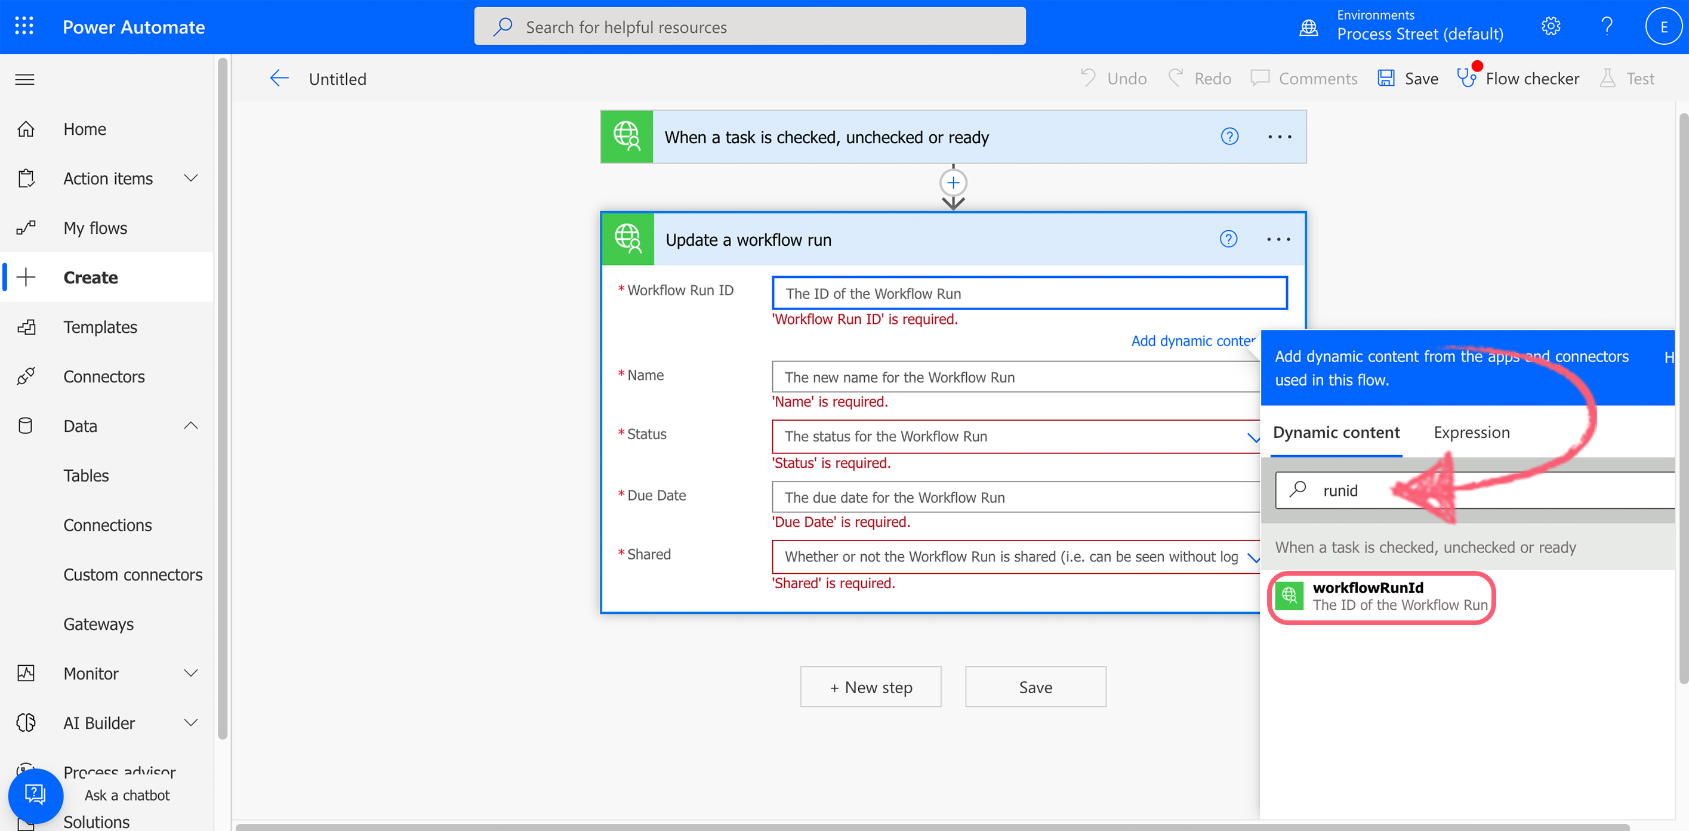Click the settings gear icon
1689x831 pixels.
coord(1550,26)
